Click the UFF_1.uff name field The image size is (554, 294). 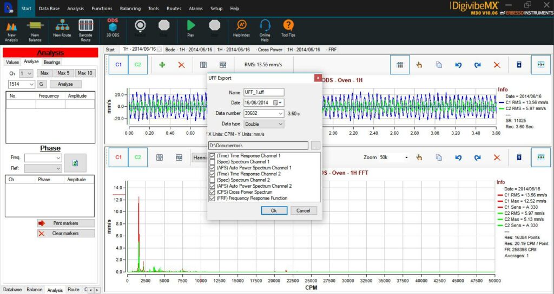264,92
